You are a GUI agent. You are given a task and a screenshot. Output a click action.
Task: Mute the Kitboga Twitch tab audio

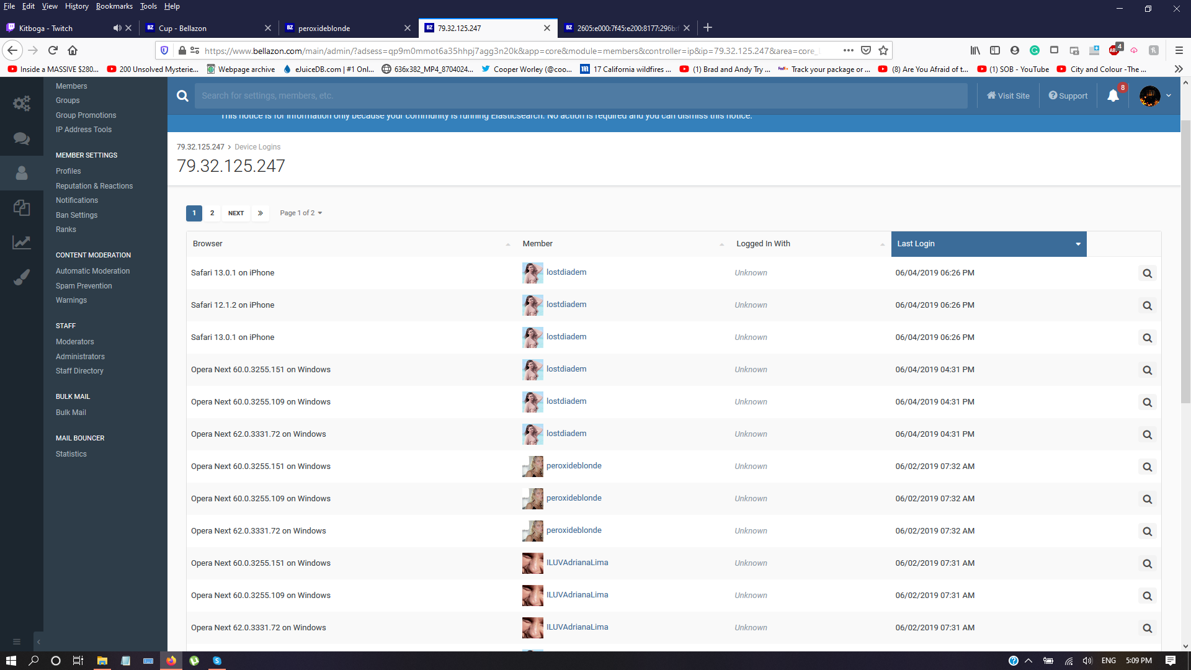pyautogui.click(x=117, y=28)
